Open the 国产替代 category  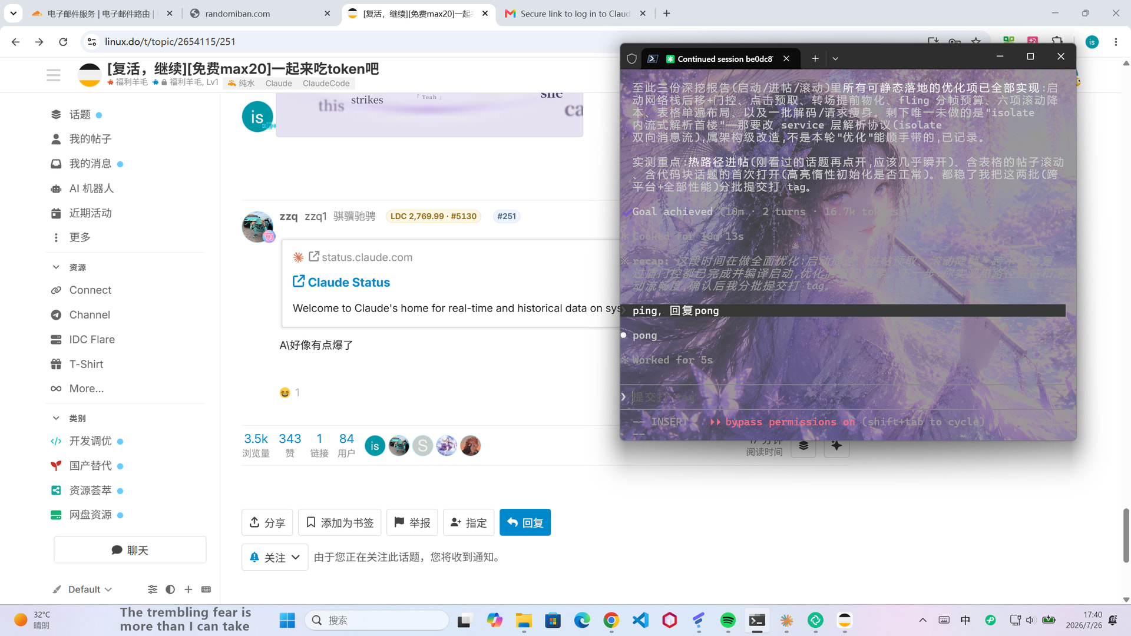pos(90,466)
